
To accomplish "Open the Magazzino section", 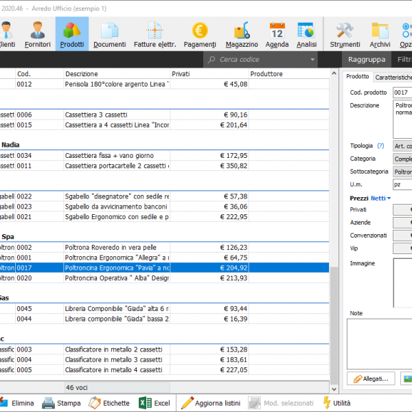I will pos(242,34).
